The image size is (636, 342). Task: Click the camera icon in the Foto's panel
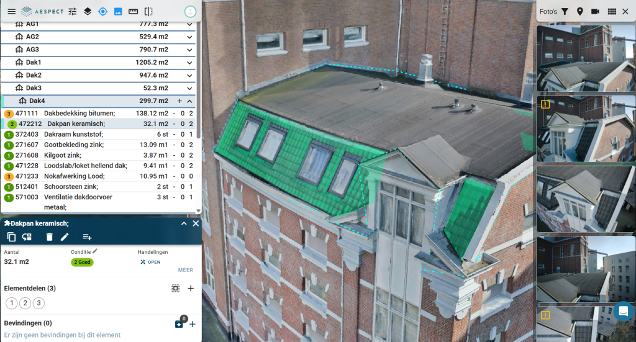[595, 11]
